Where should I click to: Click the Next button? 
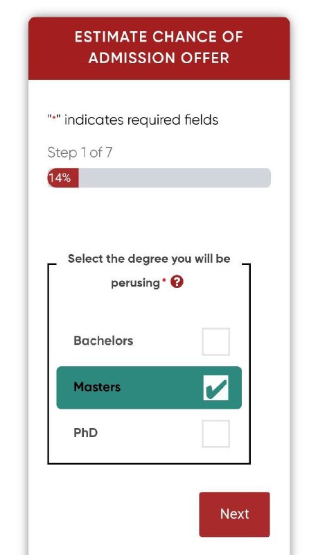tap(234, 514)
